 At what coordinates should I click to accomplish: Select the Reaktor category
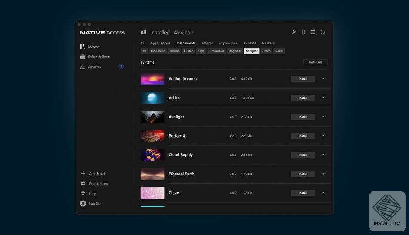click(x=268, y=43)
